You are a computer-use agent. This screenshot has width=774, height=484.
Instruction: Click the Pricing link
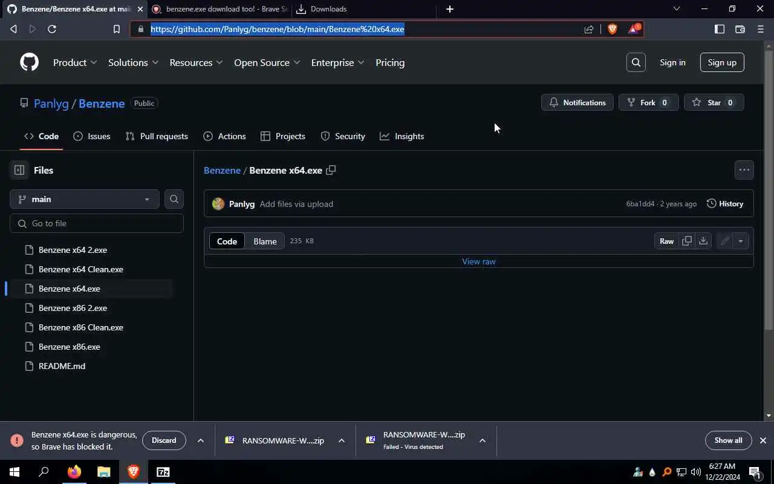click(390, 62)
